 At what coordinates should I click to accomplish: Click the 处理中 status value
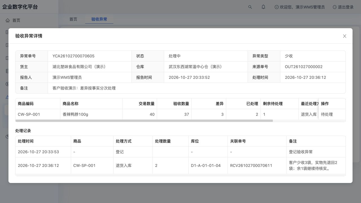pos(175,56)
